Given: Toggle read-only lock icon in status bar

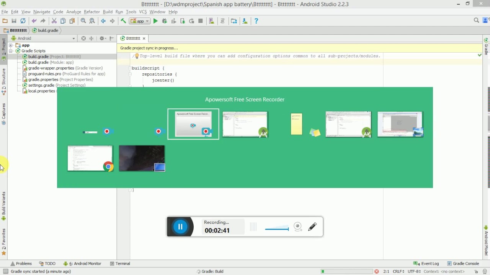Looking at the screenshot, I should tap(476, 272).
